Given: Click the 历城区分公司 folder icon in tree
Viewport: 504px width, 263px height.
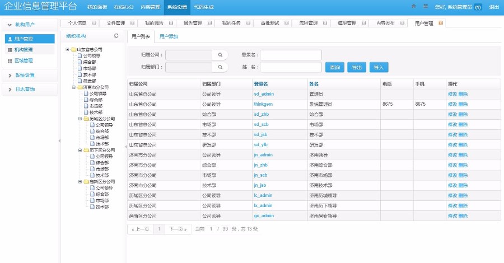Looking at the screenshot, I should tap(86, 119).
